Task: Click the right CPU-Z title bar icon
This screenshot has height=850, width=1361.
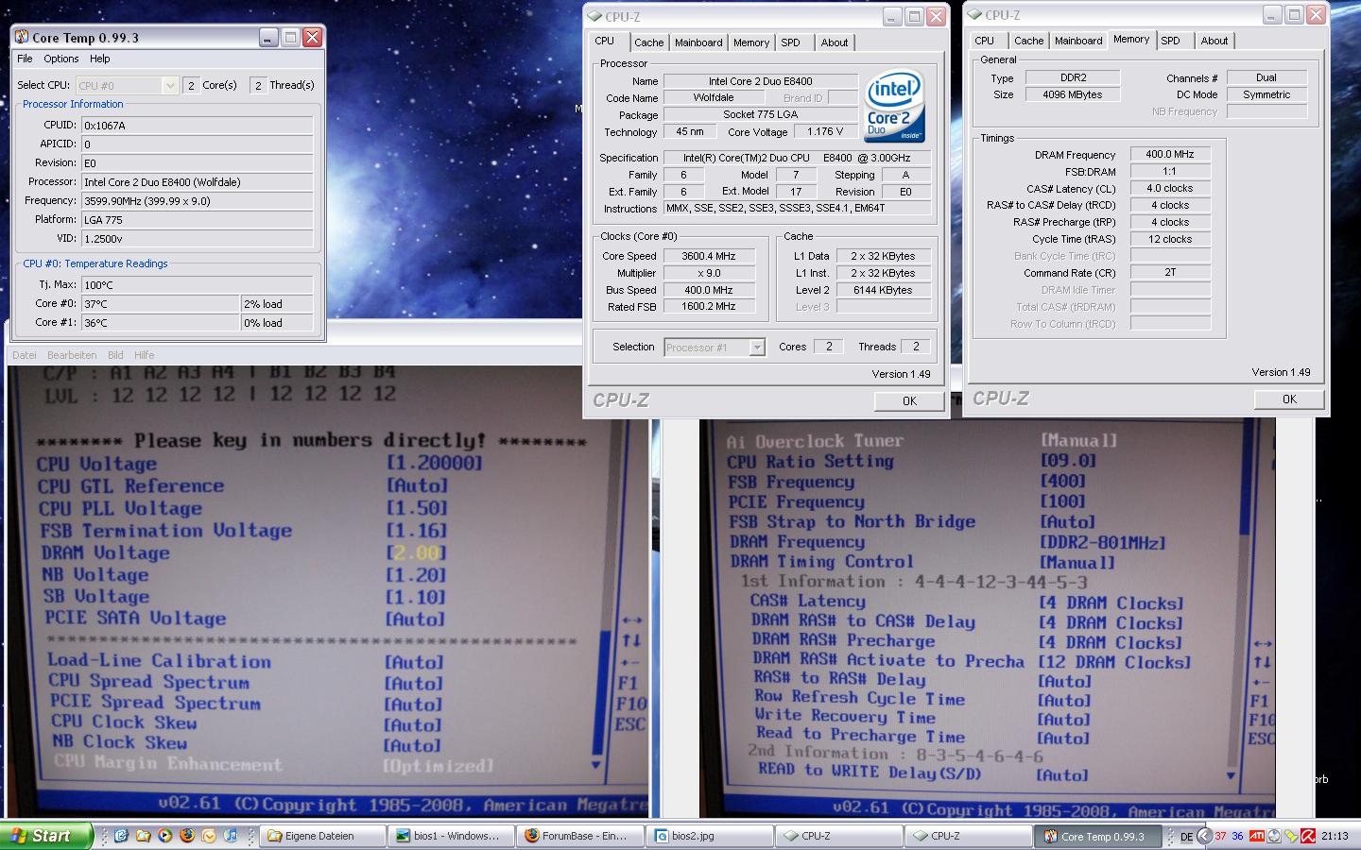Action: click(x=974, y=14)
